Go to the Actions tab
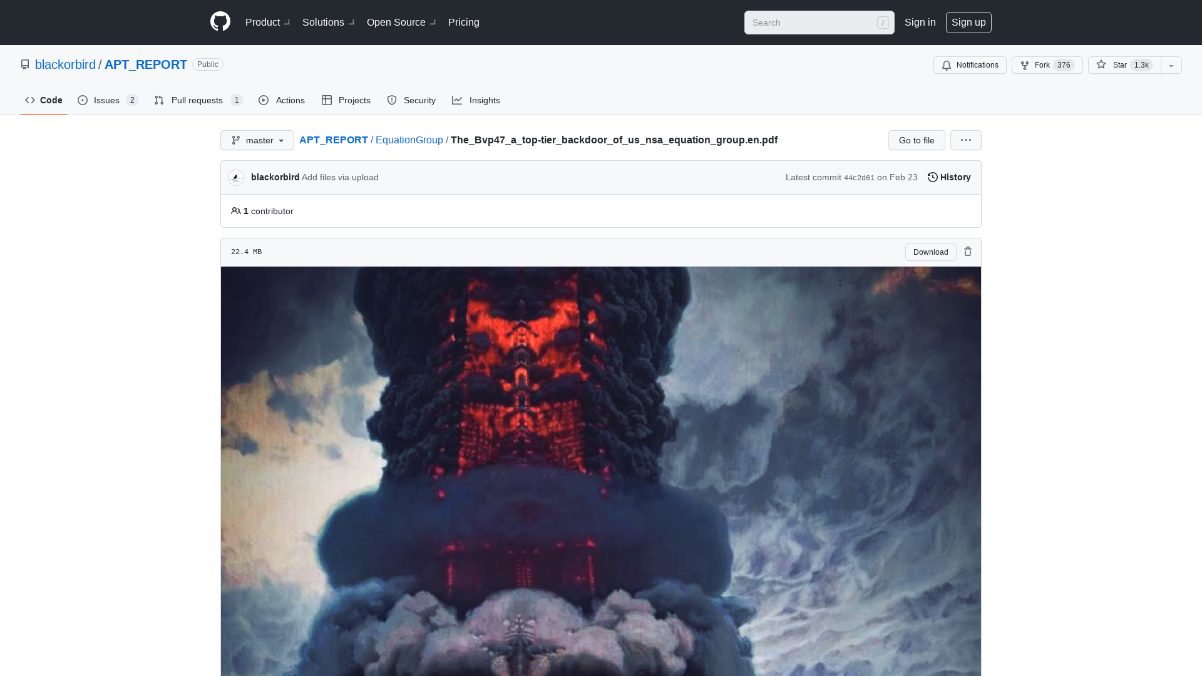Image resolution: width=1202 pixels, height=676 pixels. [x=282, y=100]
